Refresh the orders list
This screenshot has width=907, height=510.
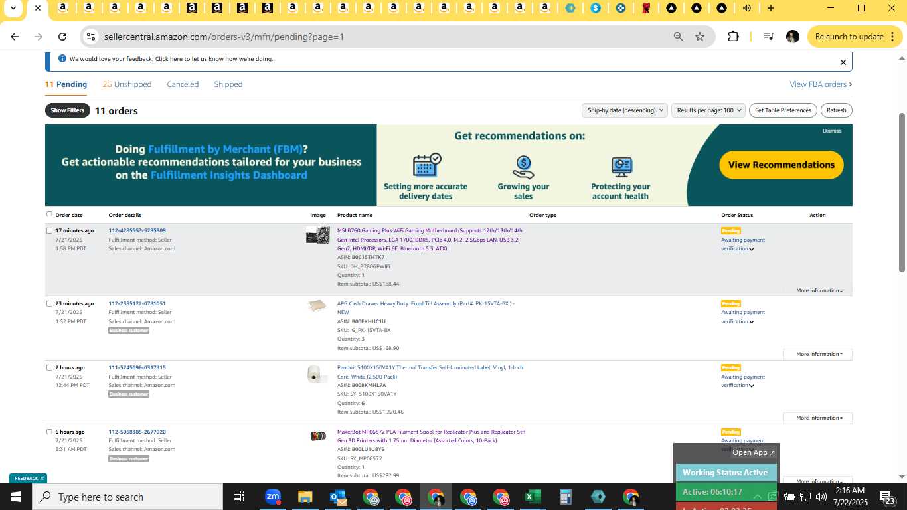(x=836, y=110)
